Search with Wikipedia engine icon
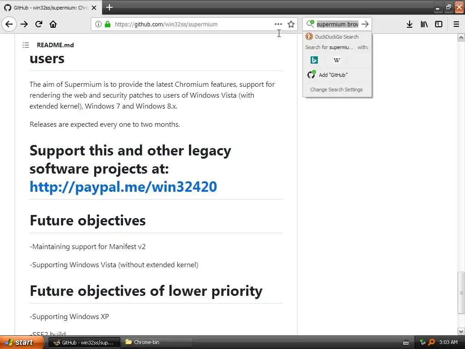 pyautogui.click(x=336, y=60)
